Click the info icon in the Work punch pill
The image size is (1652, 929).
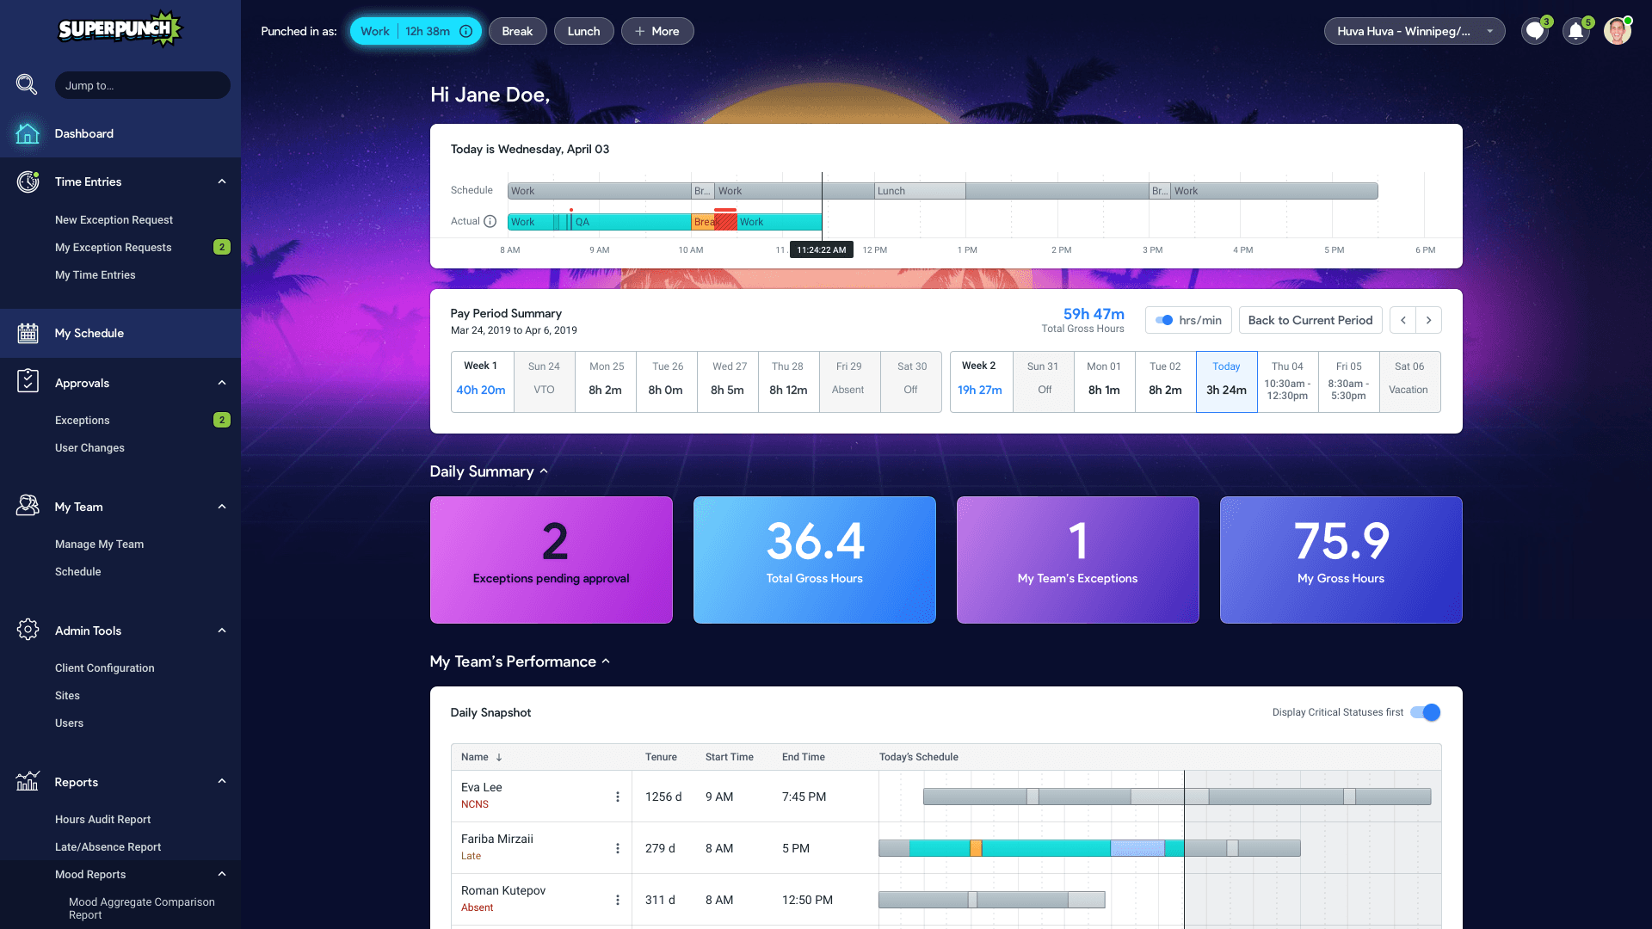pos(465,31)
